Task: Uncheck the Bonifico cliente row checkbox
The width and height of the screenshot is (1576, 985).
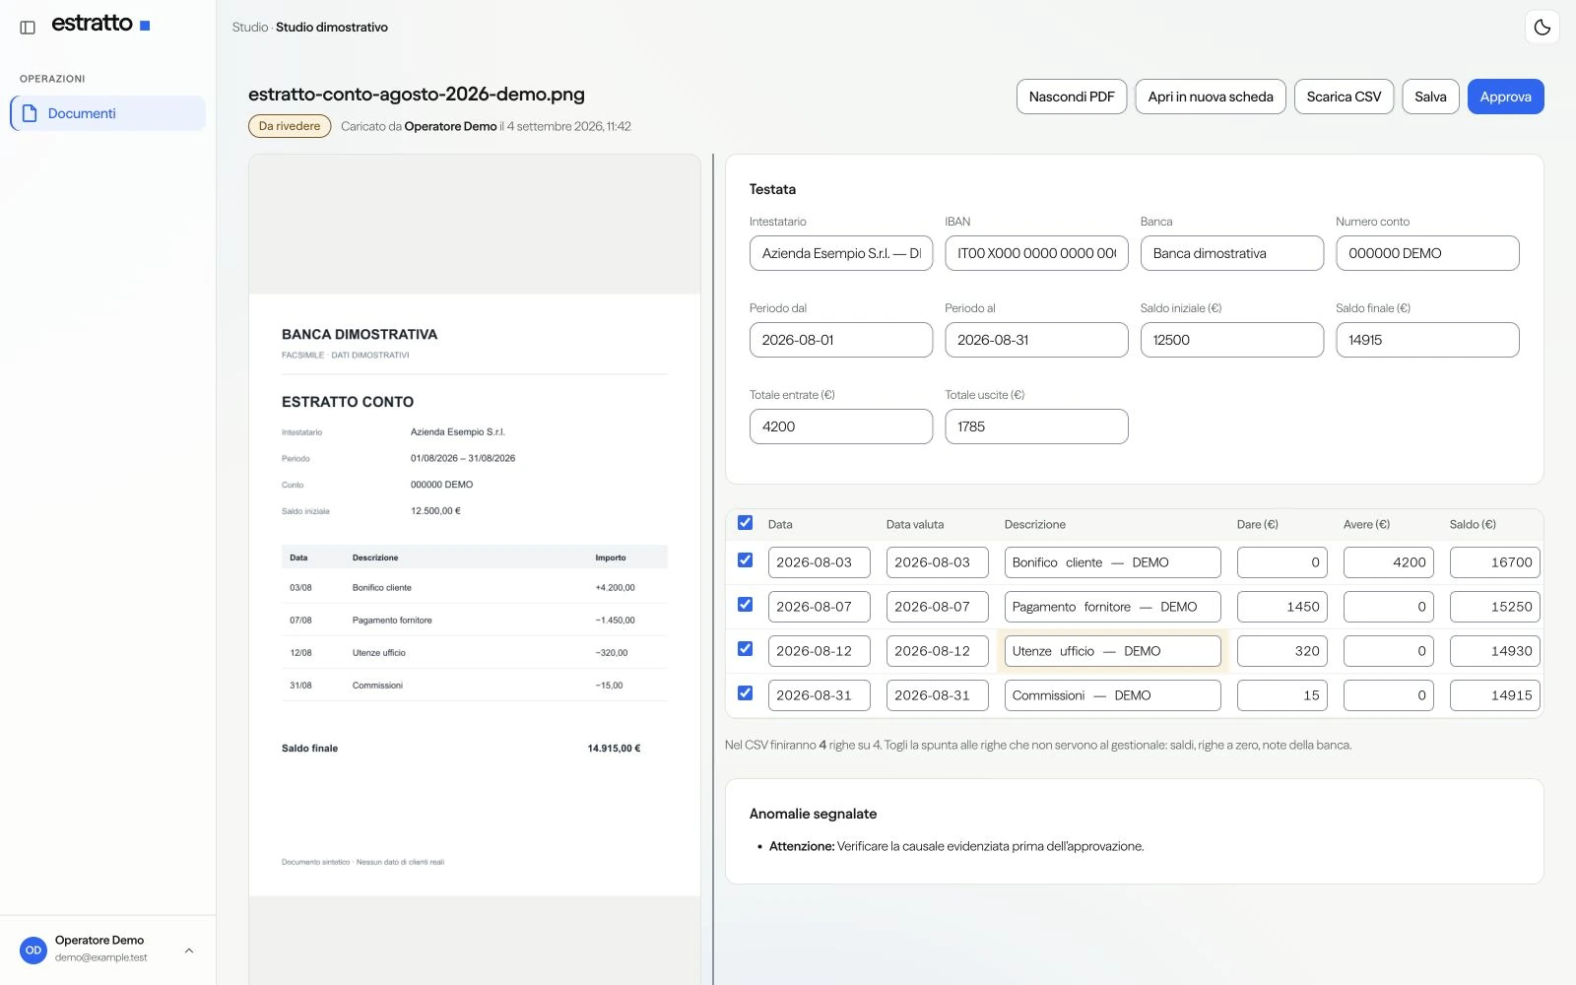Action: point(745,560)
